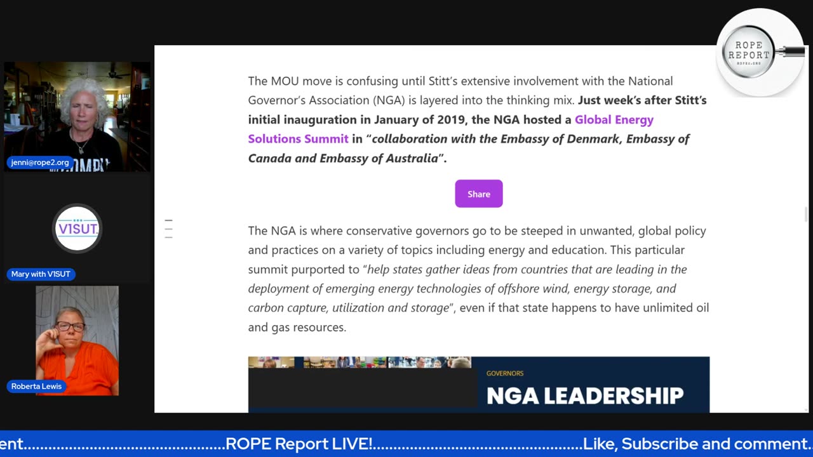
Task: Click the NGA LEADERSHIP banner image
Action: click(478, 385)
